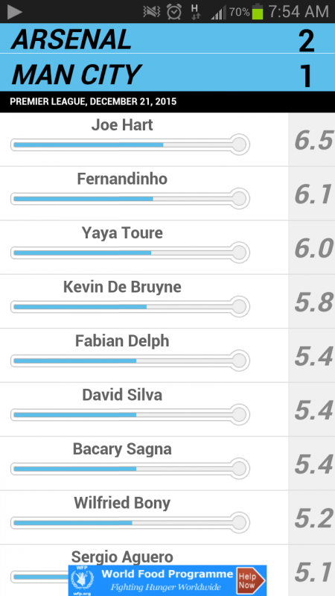Select the MAN CITY team header row
The height and width of the screenshot is (596, 335).
click(x=167, y=72)
